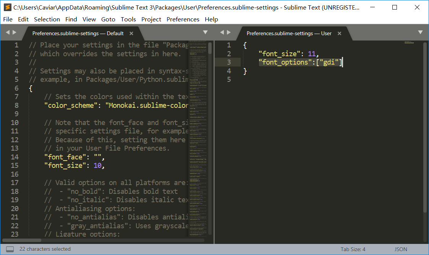Screen dimensions: 429x255
Task: Click the "font_options":["gdi"] text
Action: click(300, 62)
